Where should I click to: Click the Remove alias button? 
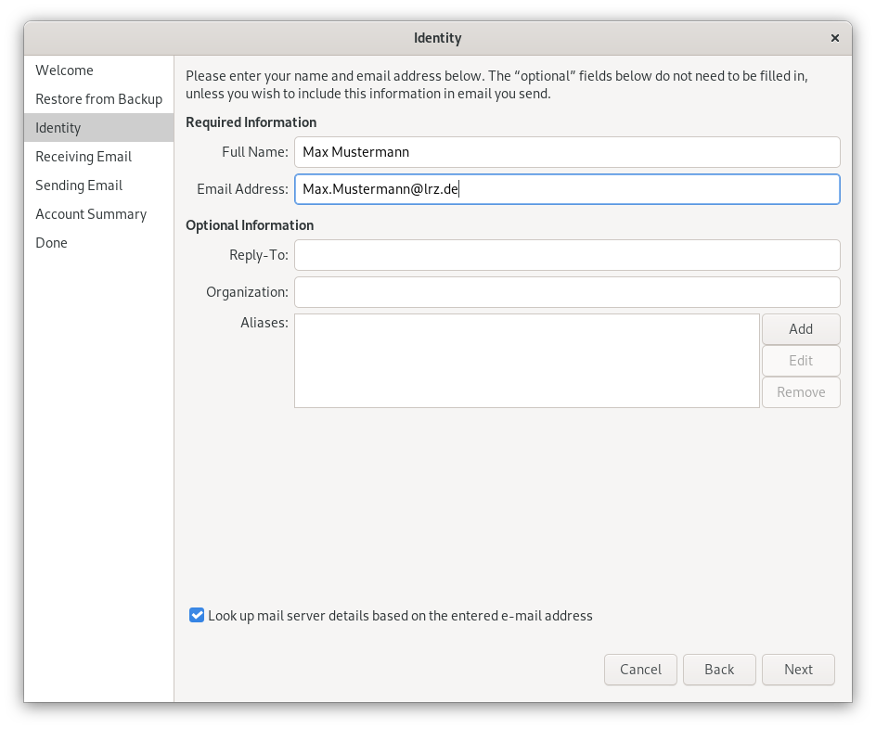801,392
